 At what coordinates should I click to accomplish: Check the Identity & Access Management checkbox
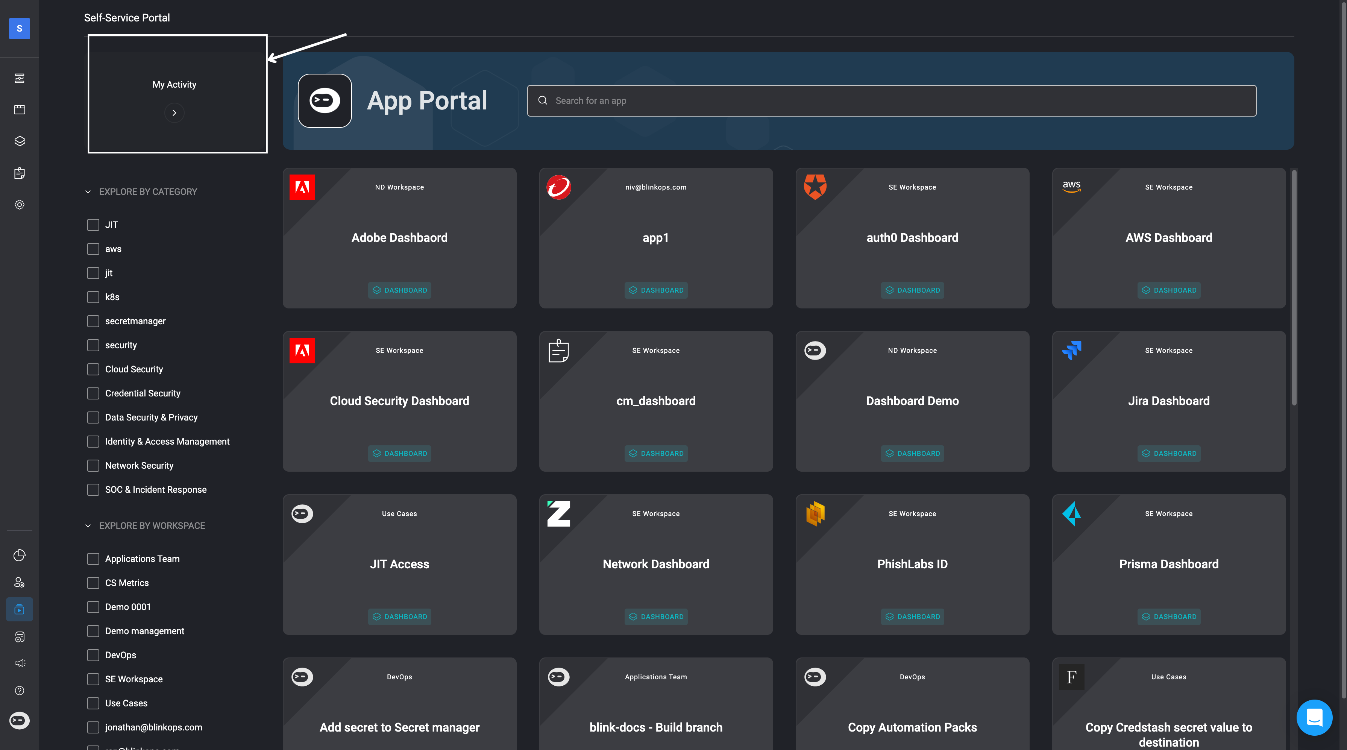click(93, 442)
